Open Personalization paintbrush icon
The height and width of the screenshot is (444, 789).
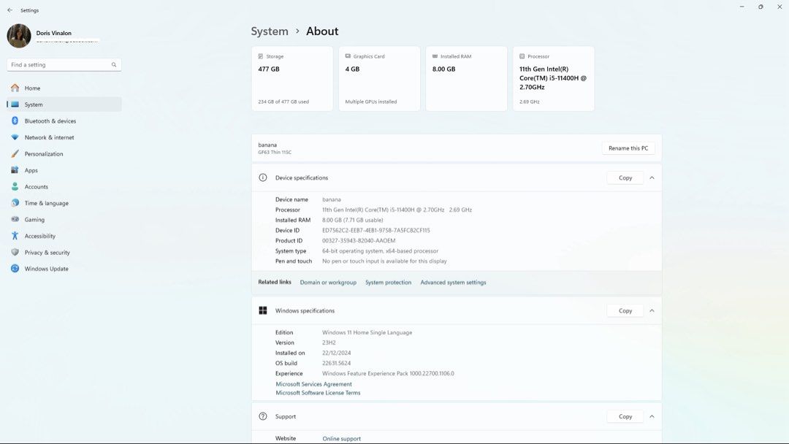15,154
